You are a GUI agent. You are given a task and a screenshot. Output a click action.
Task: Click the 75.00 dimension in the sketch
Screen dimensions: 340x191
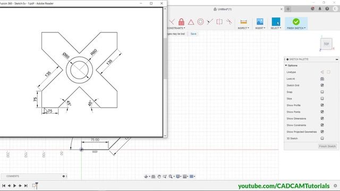(95, 140)
